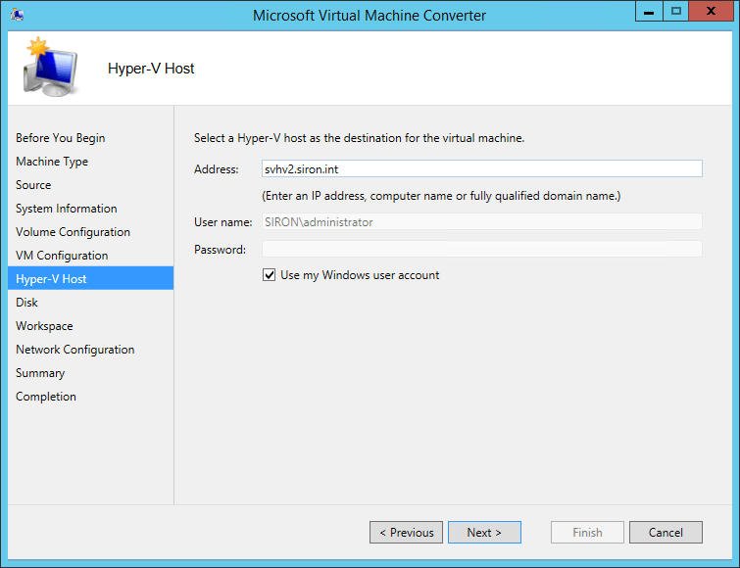Viewport: 740px width, 568px height.
Task: Click the User name field
Action: [482, 221]
